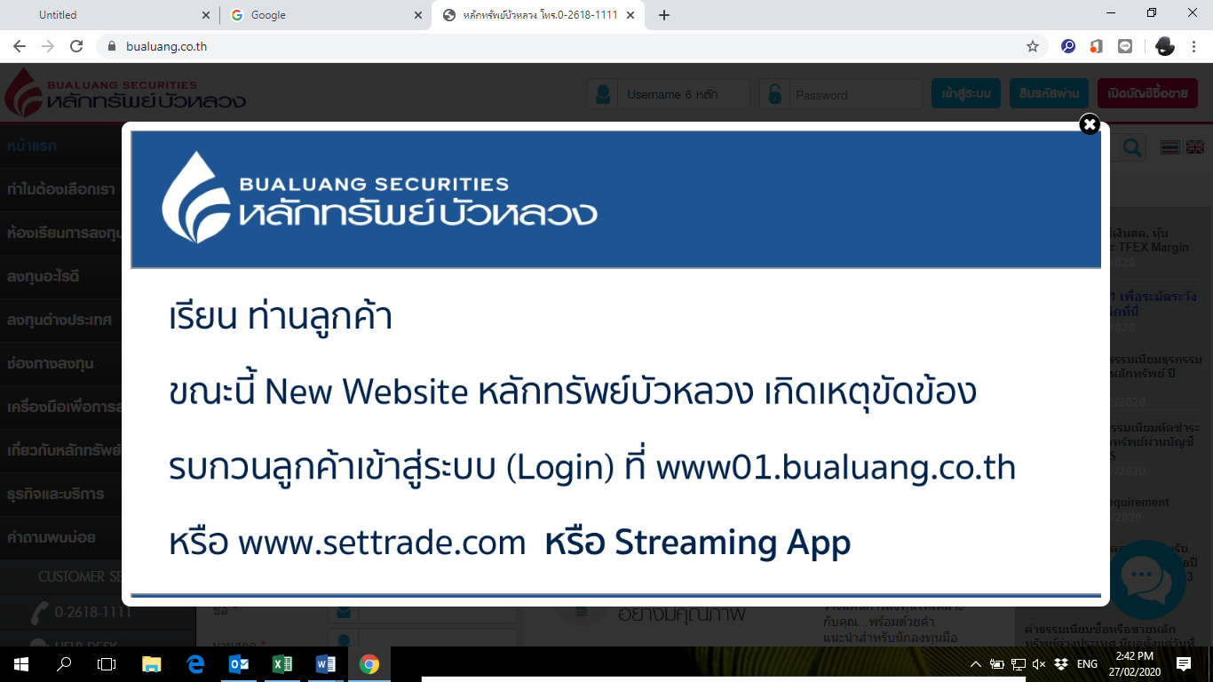Click the ENG input language indicator
Image resolution: width=1213 pixels, height=682 pixels.
(x=1087, y=663)
